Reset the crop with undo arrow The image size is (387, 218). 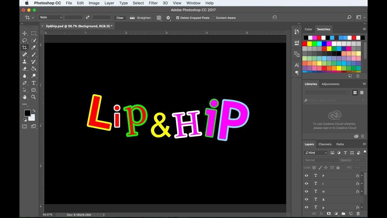(275, 18)
